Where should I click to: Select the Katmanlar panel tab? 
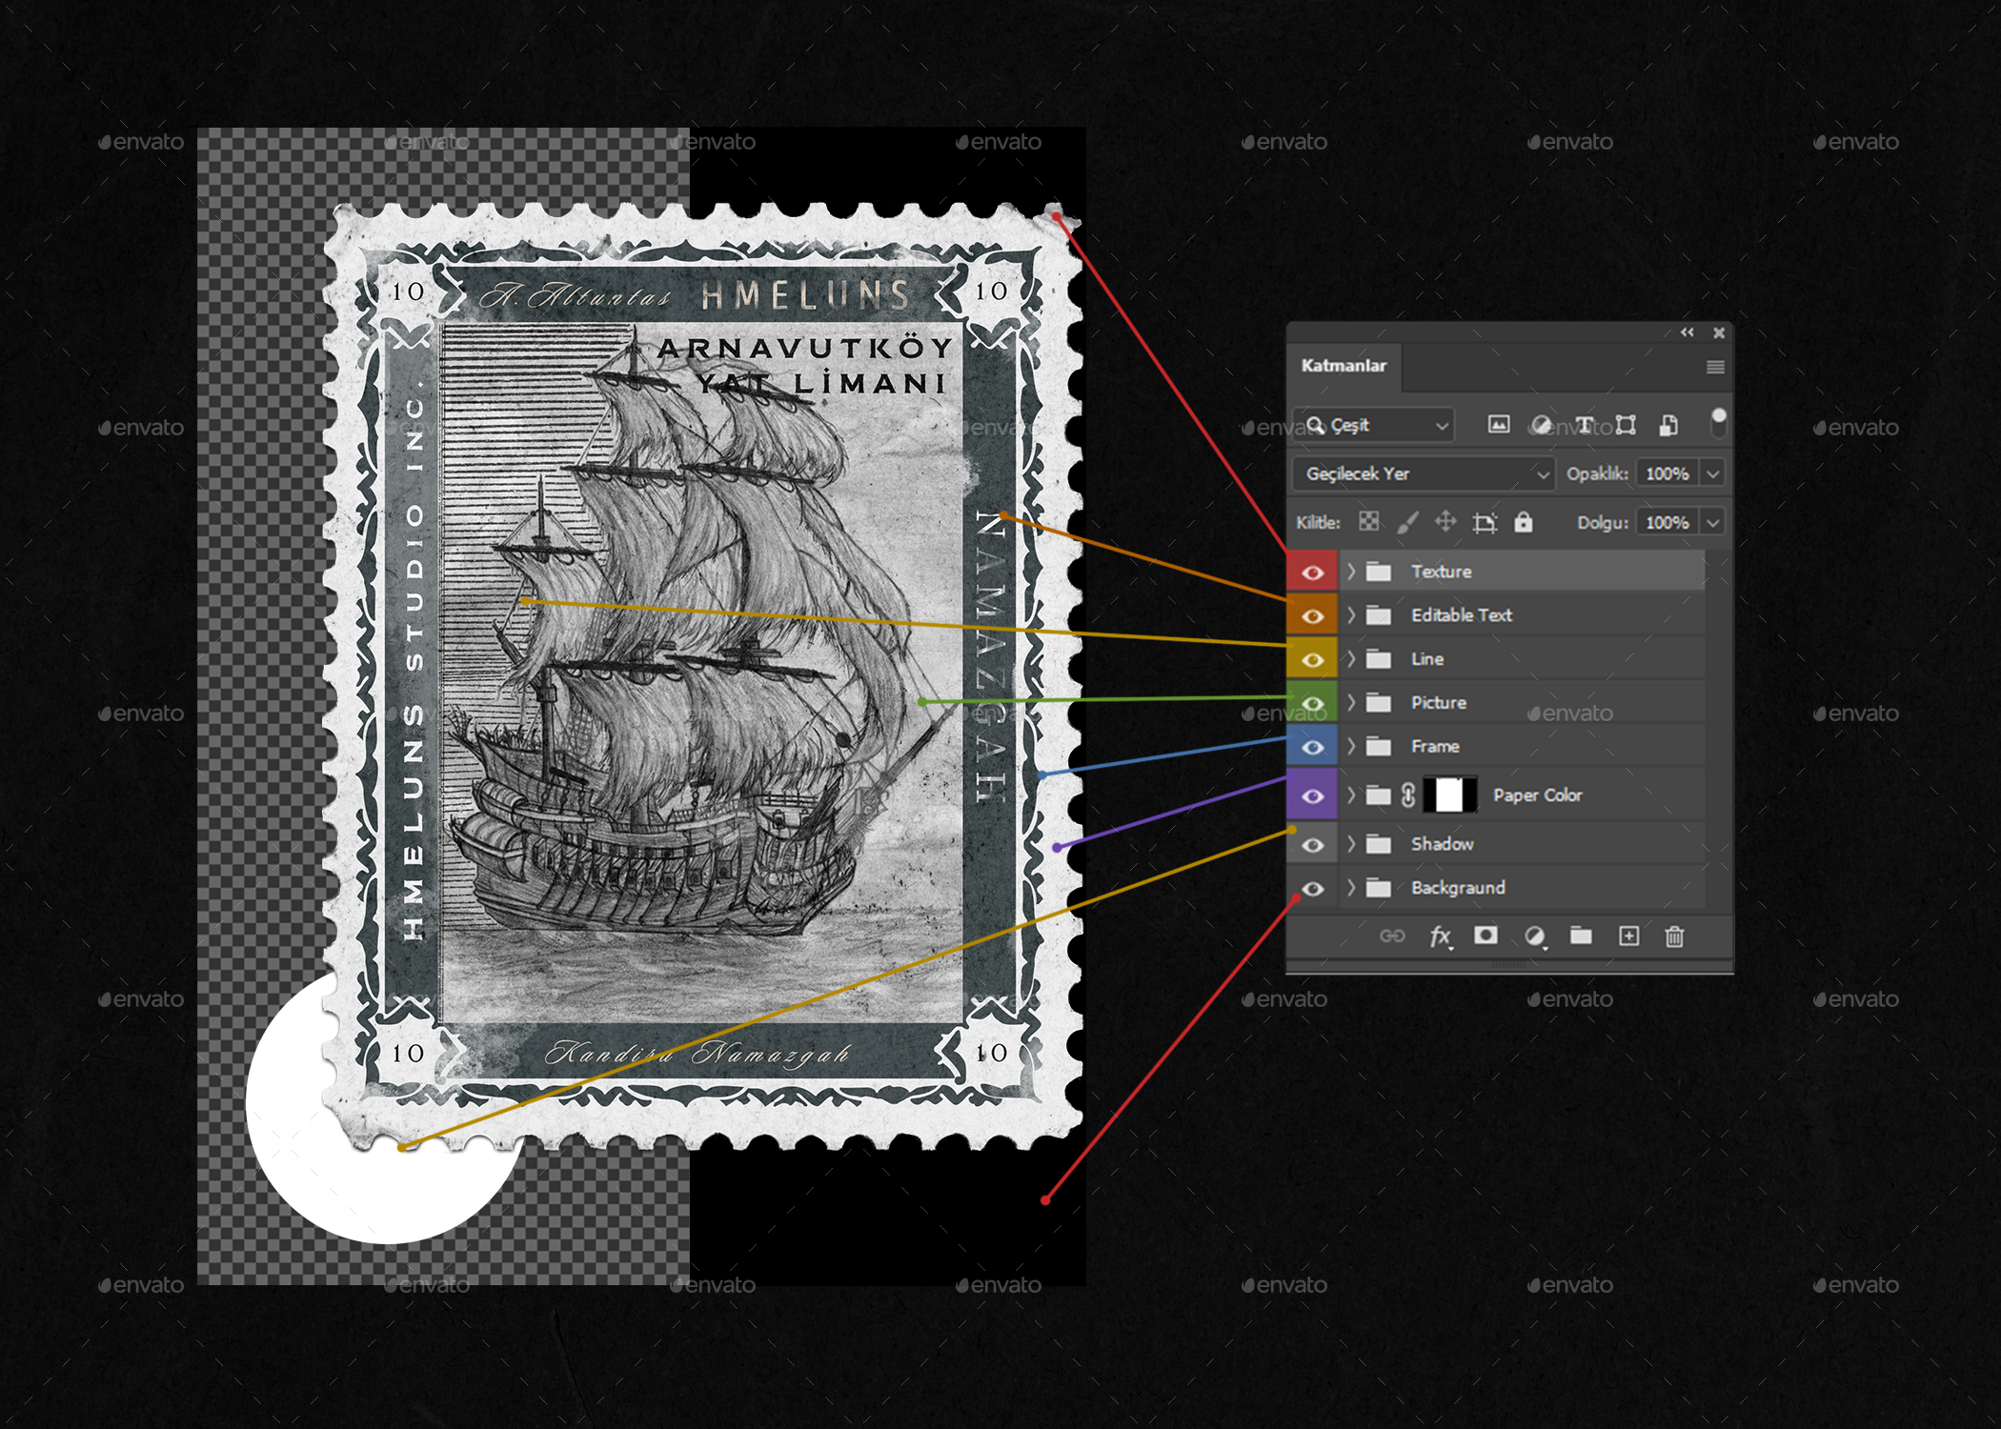click(1344, 366)
